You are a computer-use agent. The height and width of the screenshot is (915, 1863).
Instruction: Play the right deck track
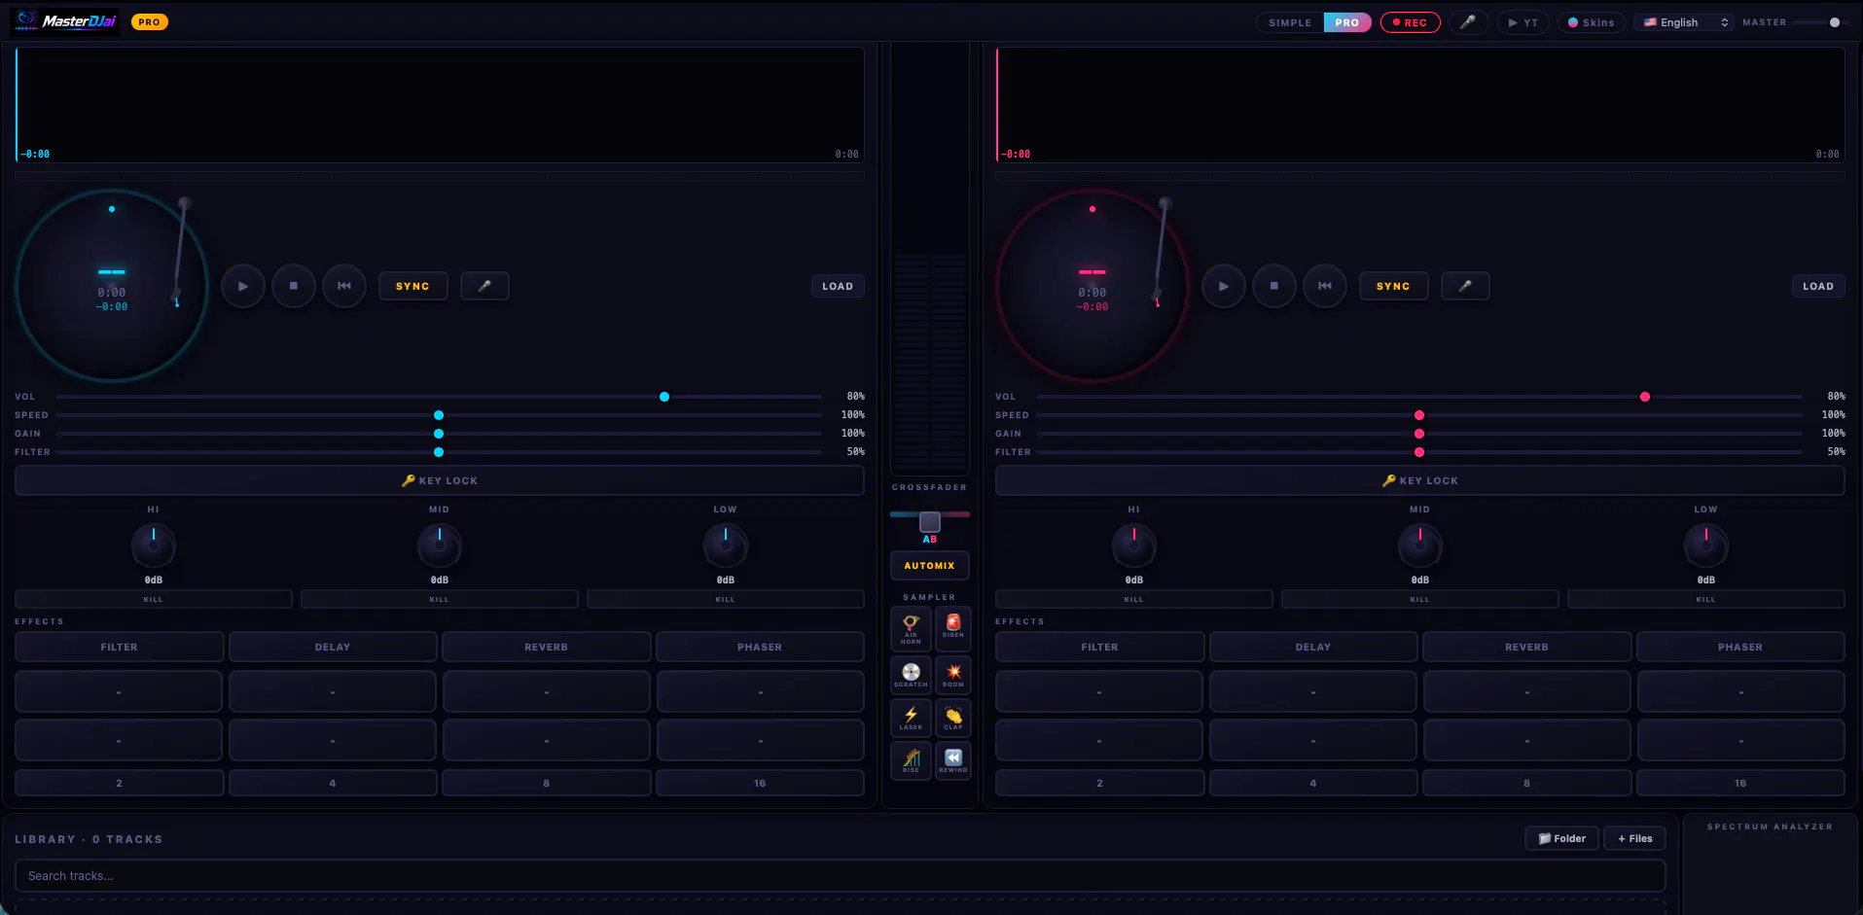point(1224,286)
